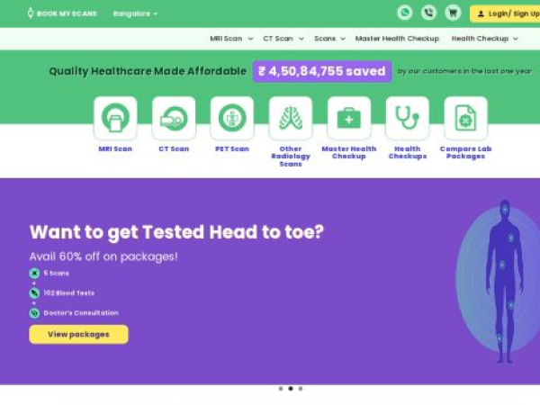540x405 pixels.
Task: Select the MRI Scan category icon
Action: click(115, 119)
